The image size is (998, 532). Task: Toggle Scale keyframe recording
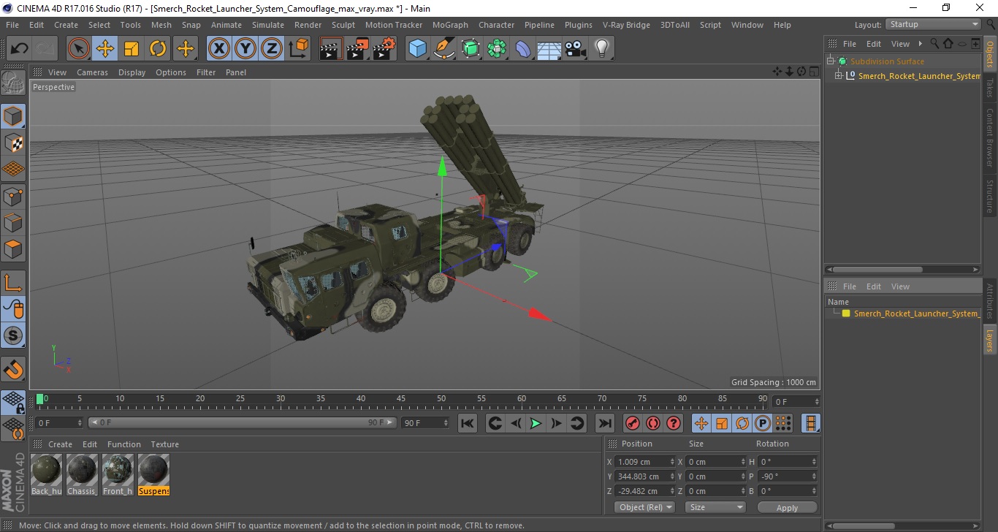(x=722, y=423)
